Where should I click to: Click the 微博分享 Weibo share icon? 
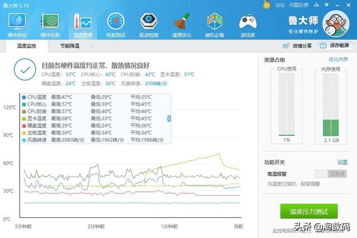[286, 46]
